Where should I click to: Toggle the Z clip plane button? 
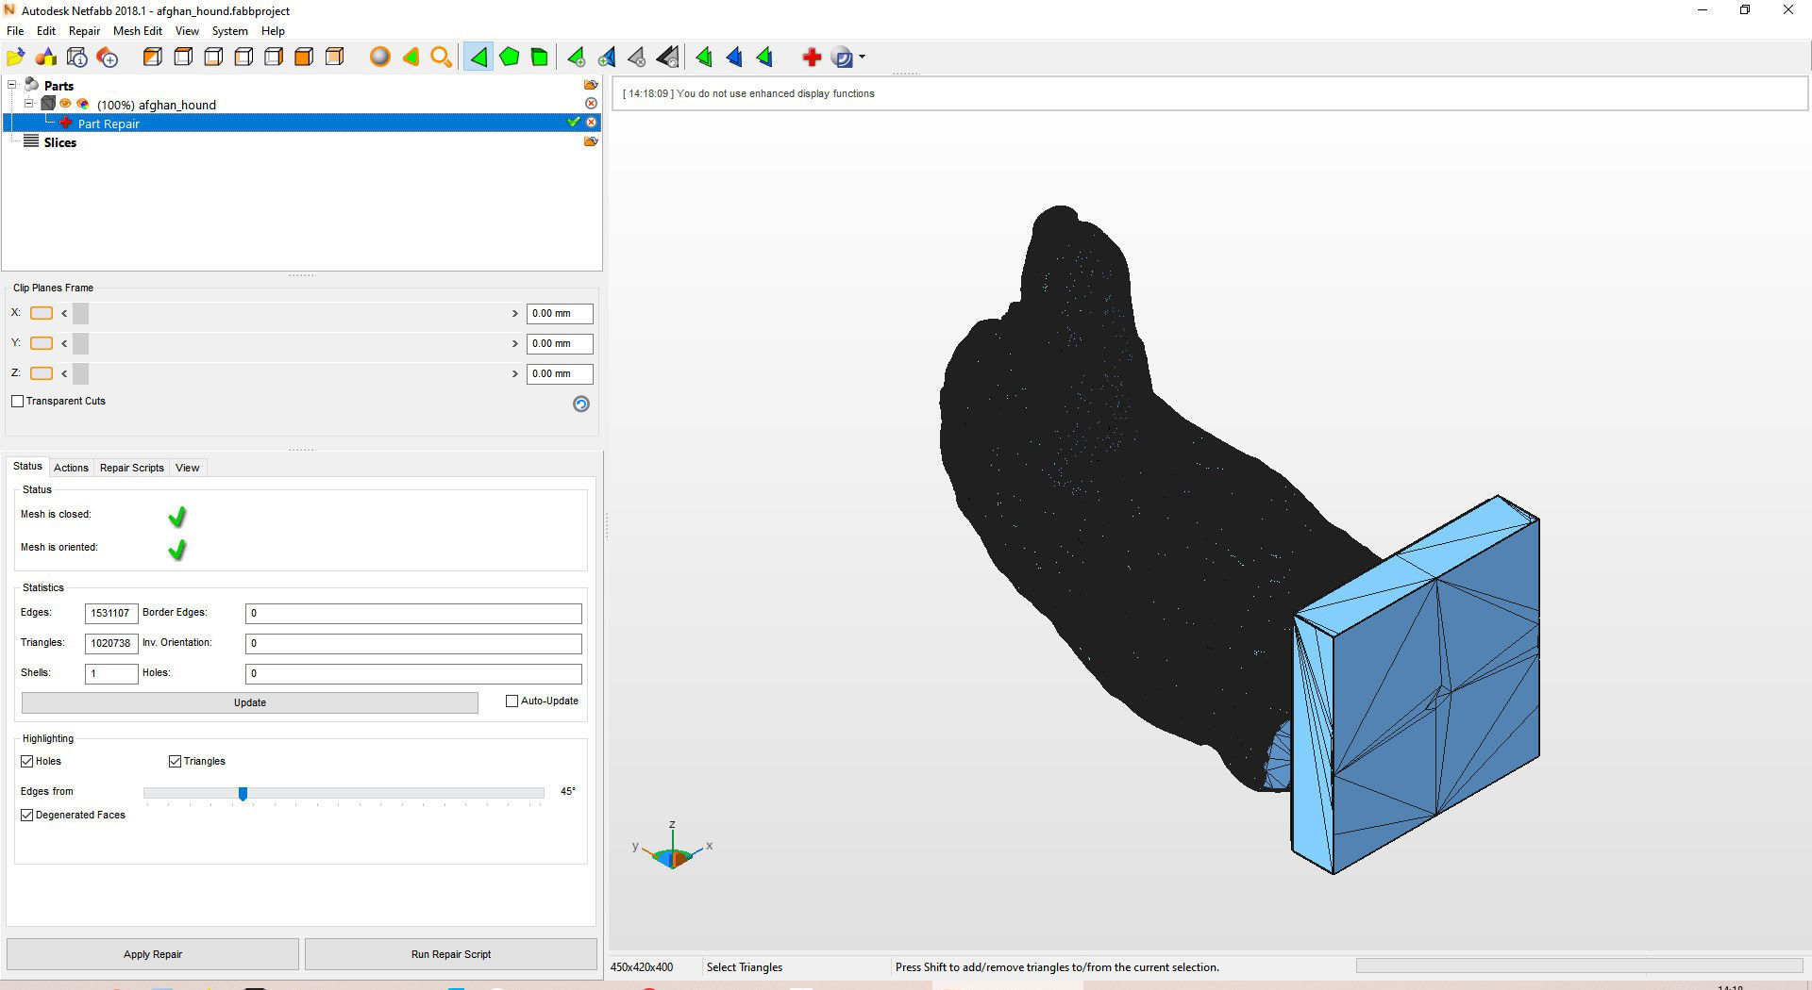pyautogui.click(x=42, y=373)
